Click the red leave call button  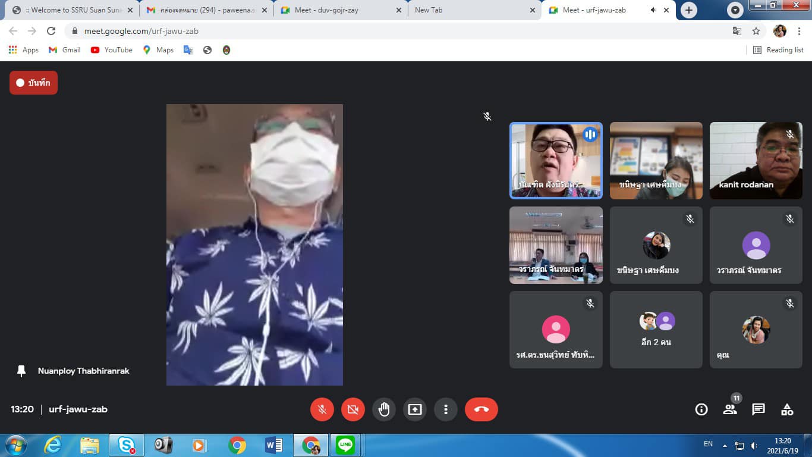click(481, 409)
